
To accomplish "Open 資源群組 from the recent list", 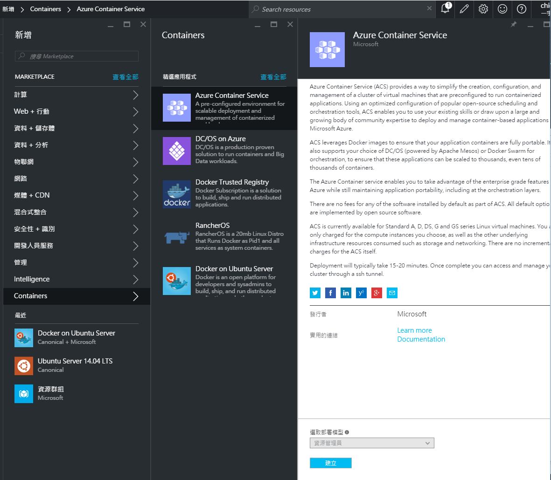I will tap(24, 394).
